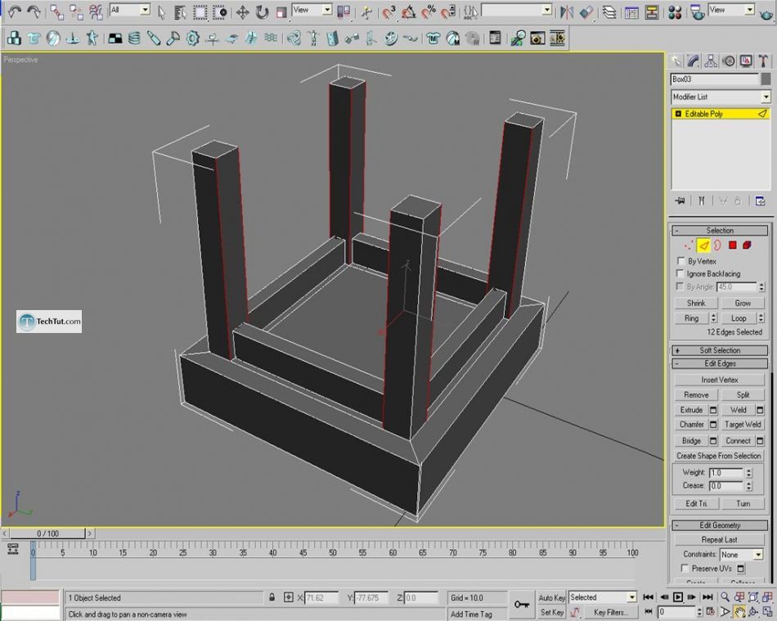
Task: Click Create Shape From Selection button
Action: coord(719,456)
